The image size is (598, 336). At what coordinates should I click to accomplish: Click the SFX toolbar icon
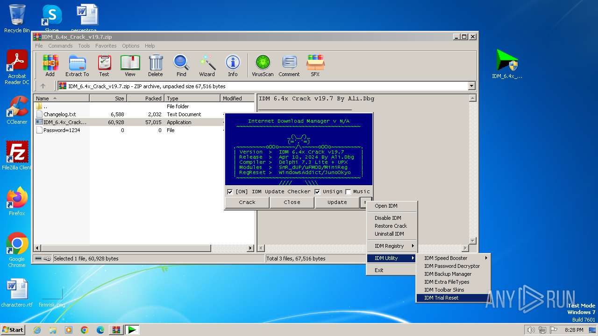(x=315, y=65)
